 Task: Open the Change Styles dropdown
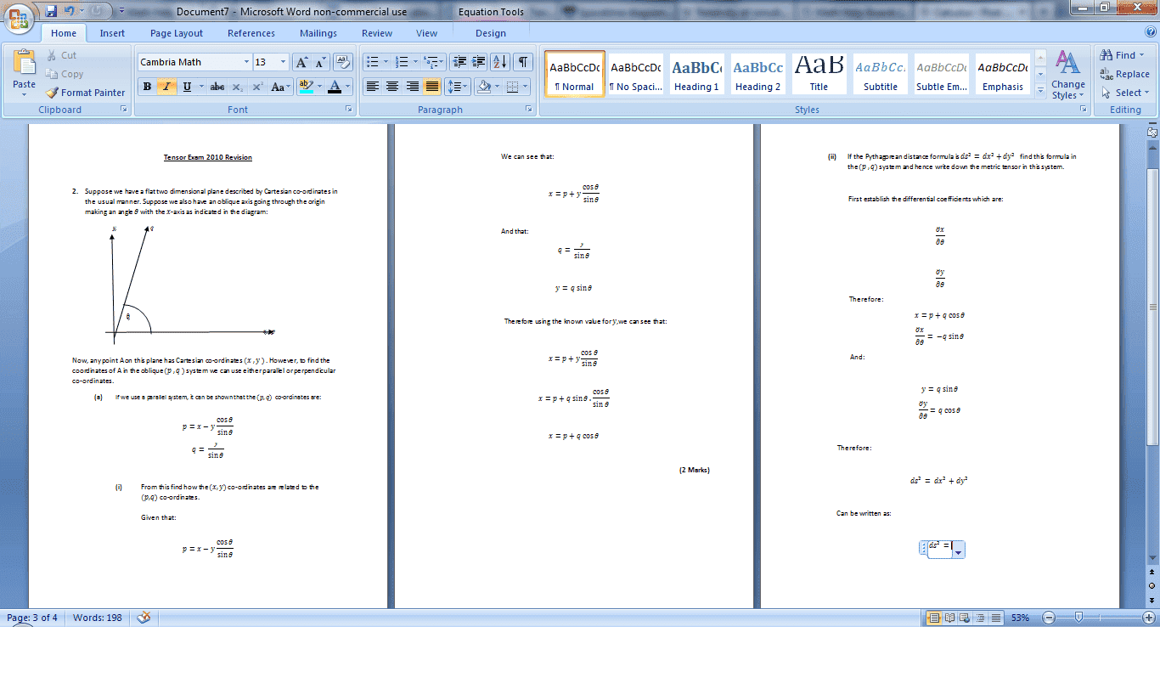1067,75
